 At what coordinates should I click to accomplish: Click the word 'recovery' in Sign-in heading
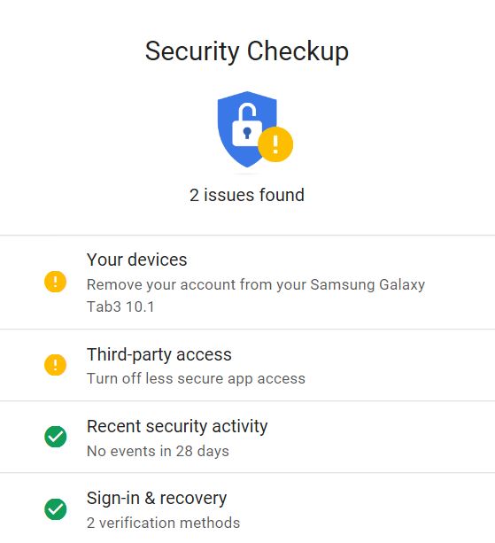[193, 499]
